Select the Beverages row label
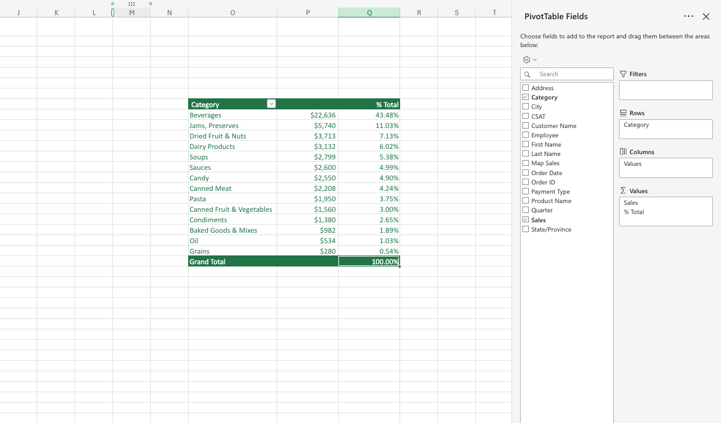Viewport: 721px width, 423px height. (x=232, y=115)
